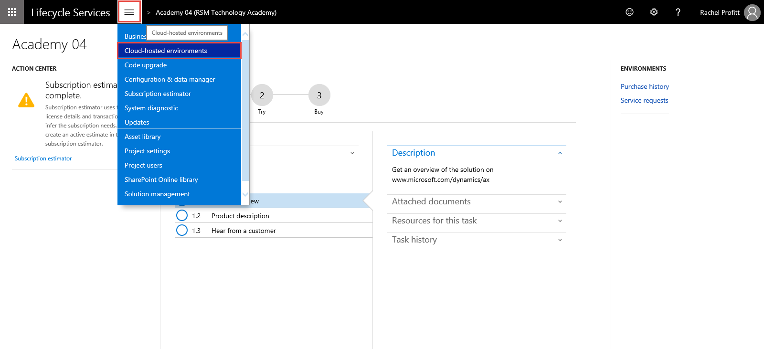The image size is (764, 349).
Task: Click the feedback smiley icon
Action: (629, 12)
